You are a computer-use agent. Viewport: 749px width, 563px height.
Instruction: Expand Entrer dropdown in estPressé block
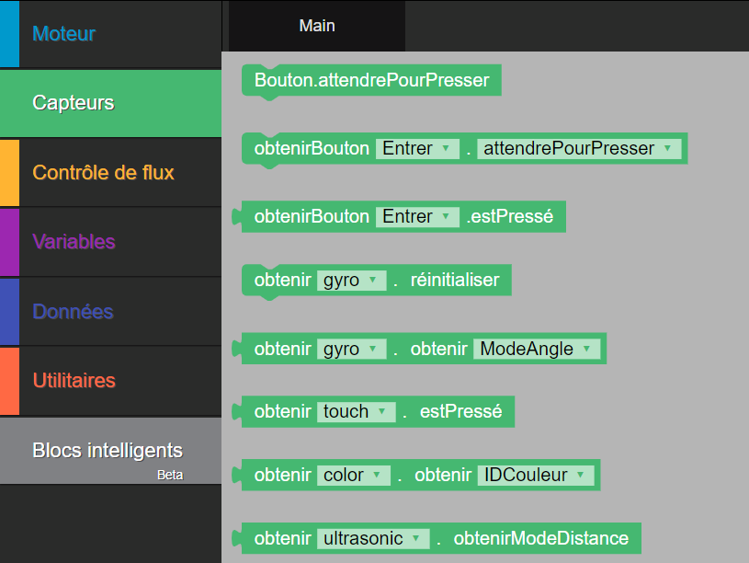pyautogui.click(x=417, y=217)
